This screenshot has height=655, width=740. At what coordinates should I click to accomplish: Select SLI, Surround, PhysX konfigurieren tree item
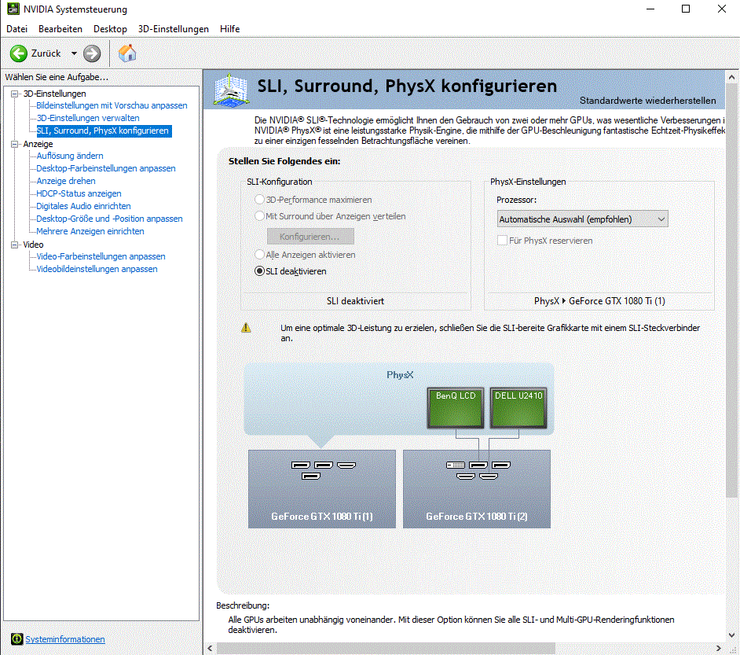[x=103, y=131]
